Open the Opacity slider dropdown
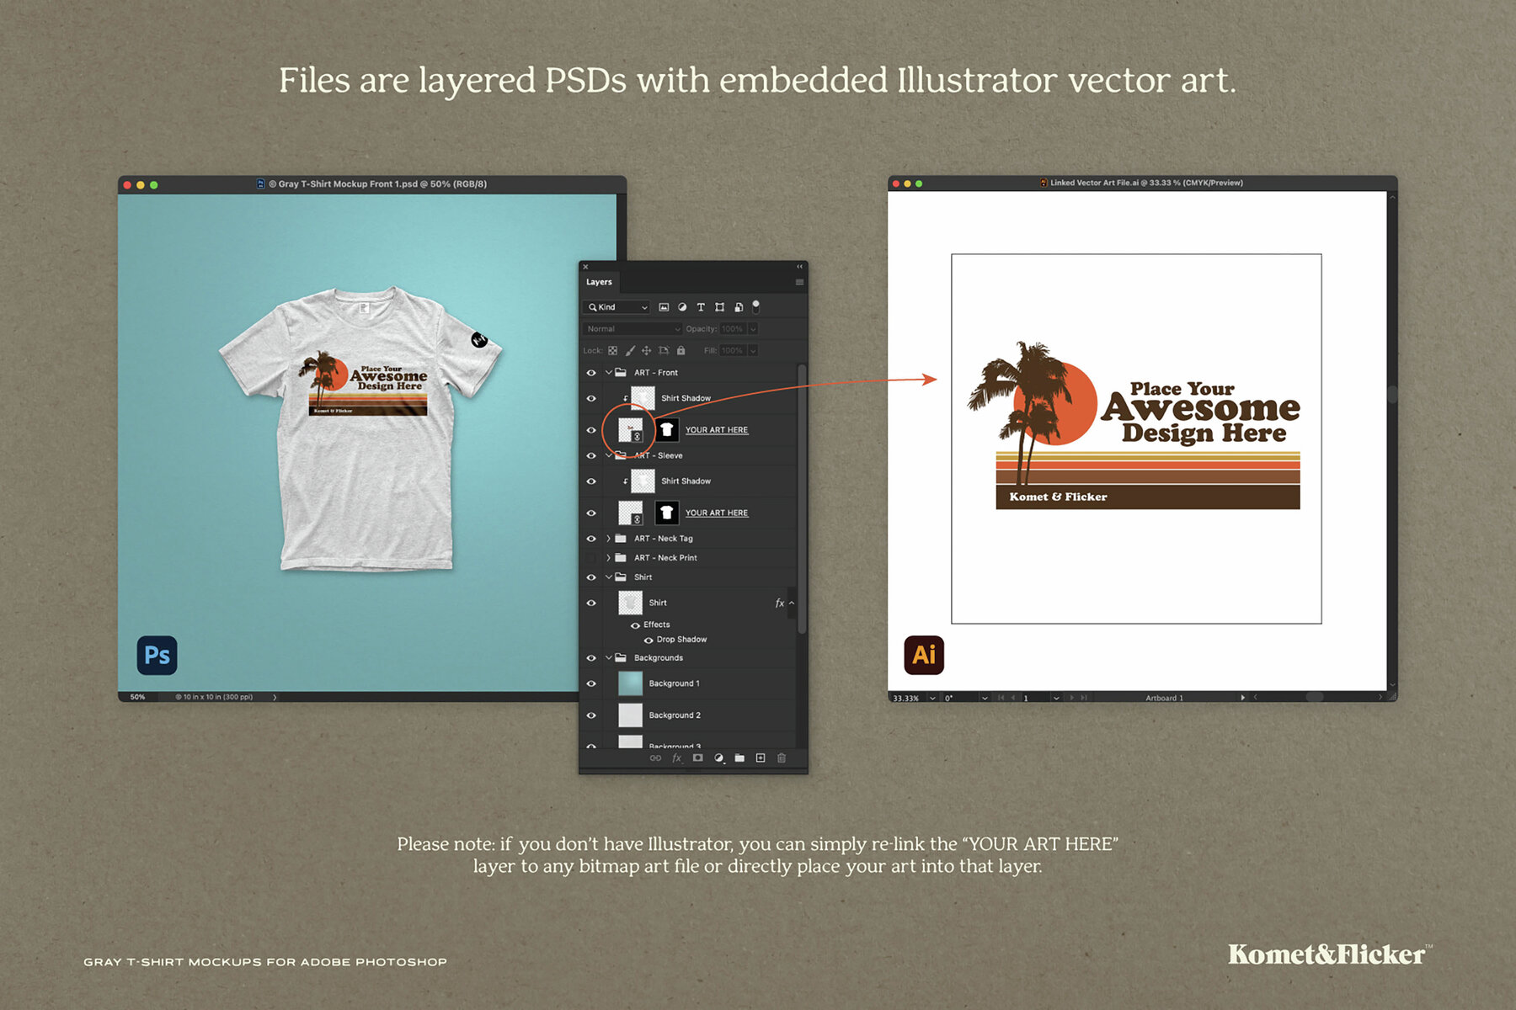The width and height of the screenshot is (1516, 1010). [x=753, y=329]
